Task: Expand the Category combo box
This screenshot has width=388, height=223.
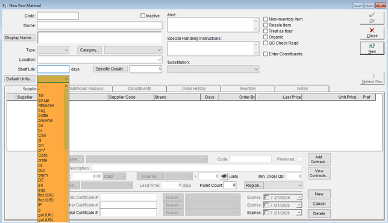Action: coord(159,50)
